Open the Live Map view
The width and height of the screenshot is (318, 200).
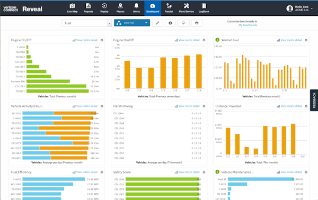pyautogui.click(x=72, y=8)
